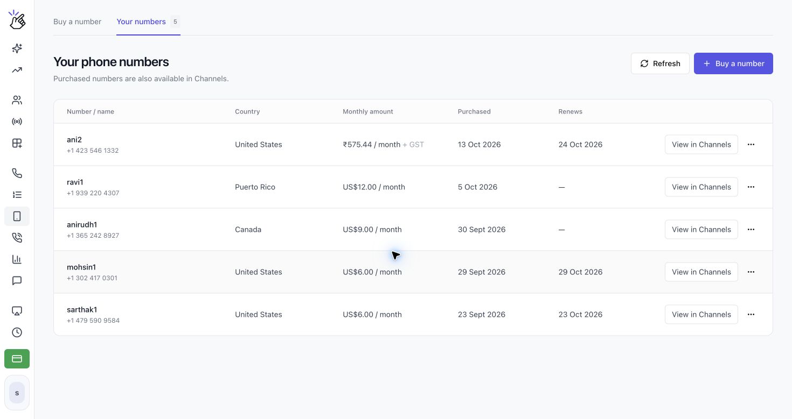Click the US$12.00 / month amount

(x=374, y=187)
